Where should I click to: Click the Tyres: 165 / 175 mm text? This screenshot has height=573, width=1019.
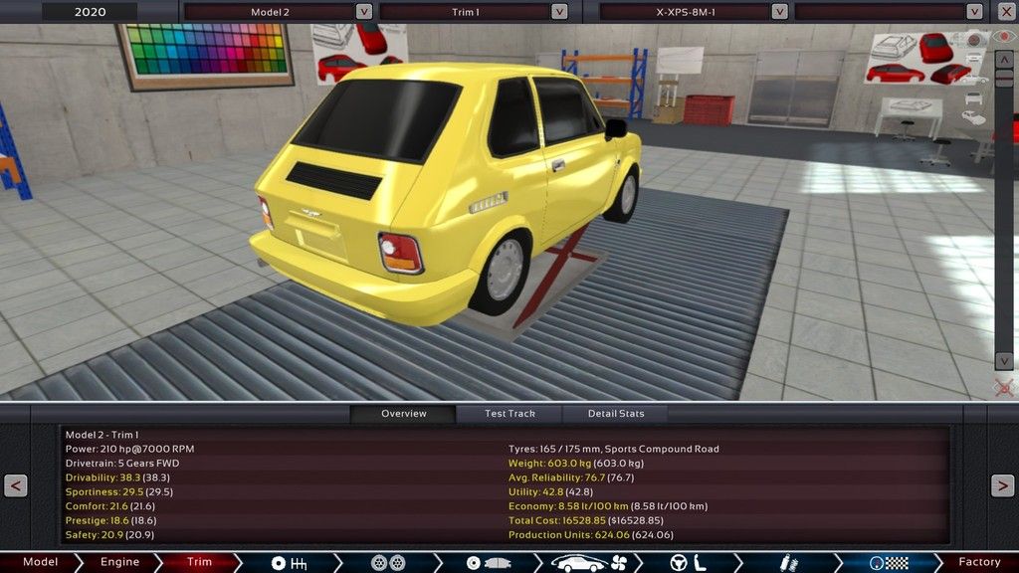[x=613, y=449]
